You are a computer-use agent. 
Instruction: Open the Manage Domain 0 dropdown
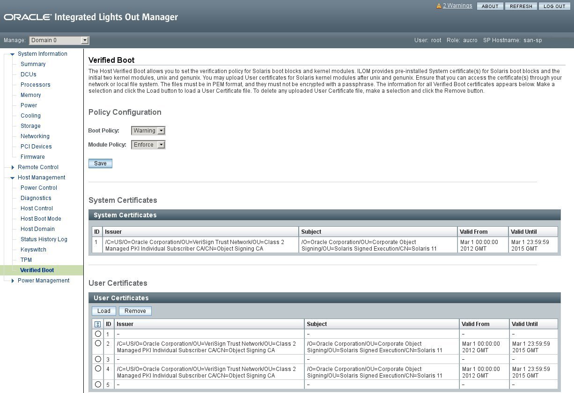click(59, 40)
